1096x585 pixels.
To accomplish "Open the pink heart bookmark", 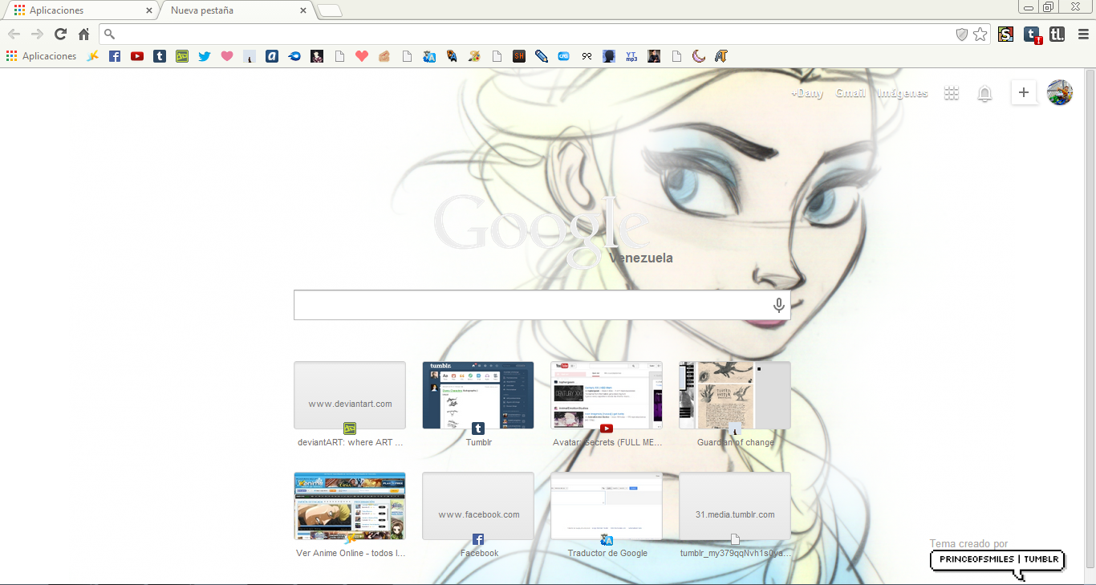I will coord(227,56).
